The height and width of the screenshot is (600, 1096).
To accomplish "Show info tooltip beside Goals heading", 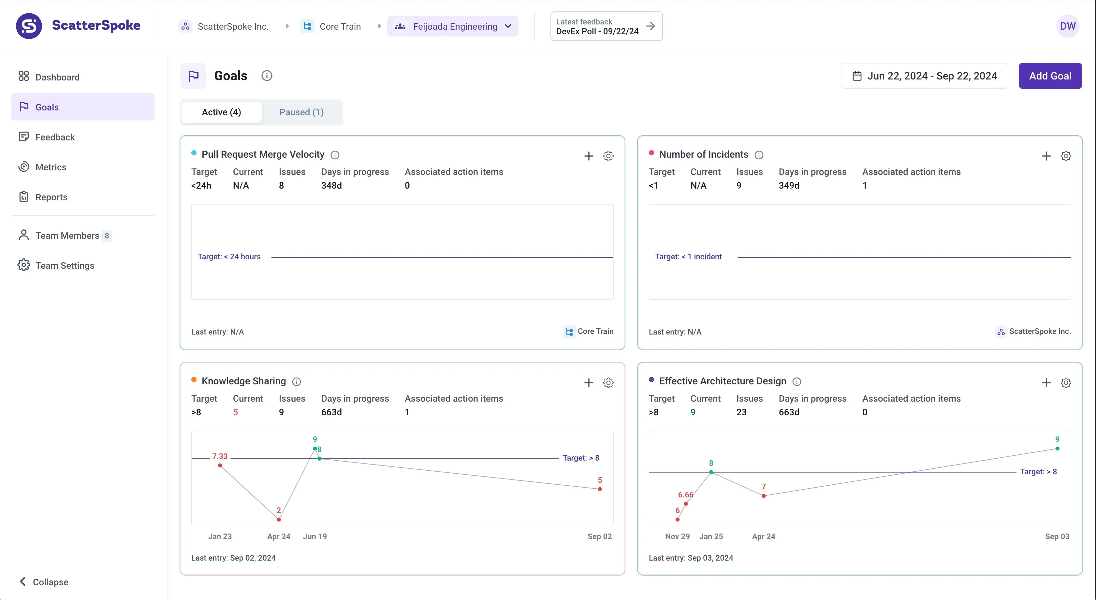I will coord(267,76).
